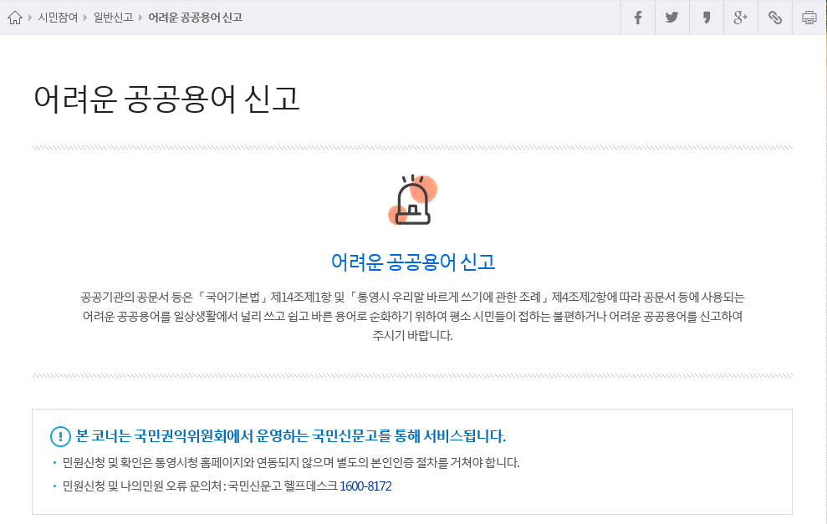This screenshot has width=827, height=524.
Task: Select the 어려운 공공용어 신고 breadcrumb item
Action: (x=195, y=18)
